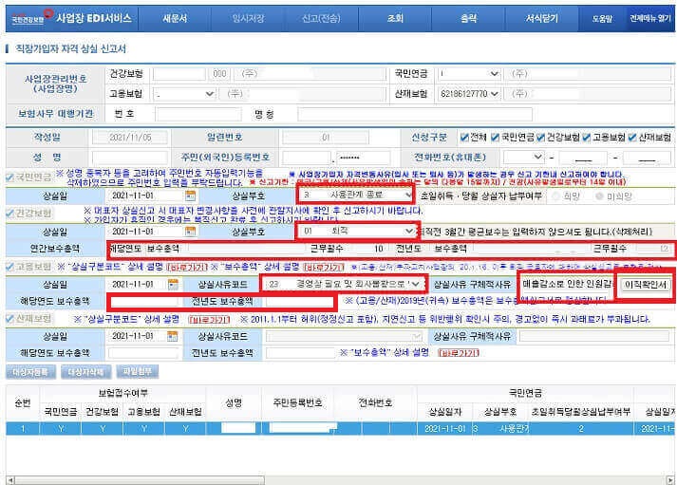Toggle 고용보험 checkbox in 신청구분
The width and height of the screenshot is (677, 485).
586,138
